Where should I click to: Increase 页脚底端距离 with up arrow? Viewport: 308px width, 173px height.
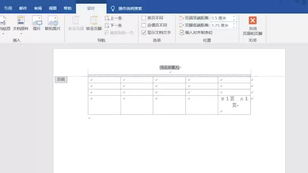pyautogui.click(x=234, y=24)
